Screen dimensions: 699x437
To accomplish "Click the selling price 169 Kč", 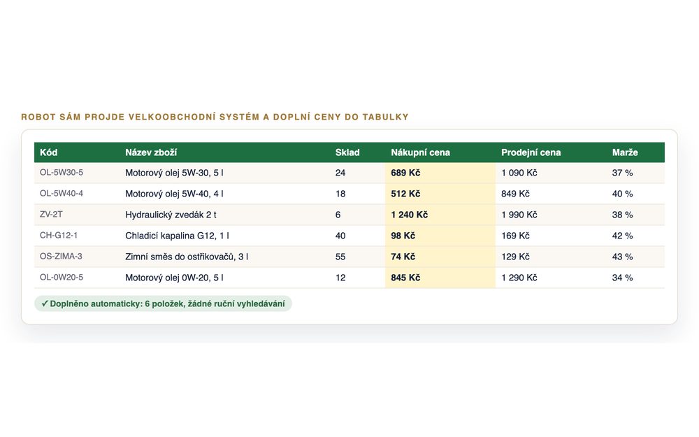I will [515, 236].
